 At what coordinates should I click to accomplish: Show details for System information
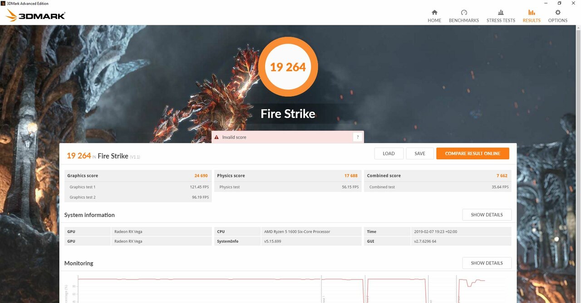pos(487,215)
